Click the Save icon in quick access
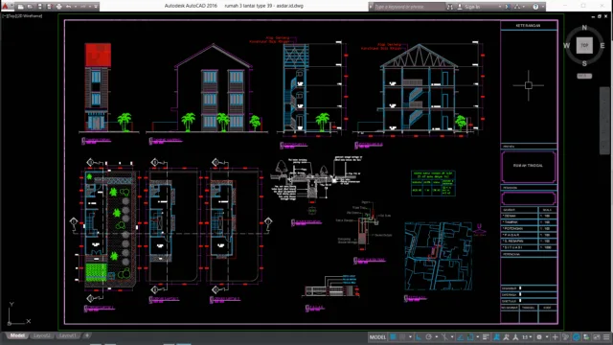Image resolution: width=613 pixels, height=345 pixels. pyautogui.click(x=40, y=7)
